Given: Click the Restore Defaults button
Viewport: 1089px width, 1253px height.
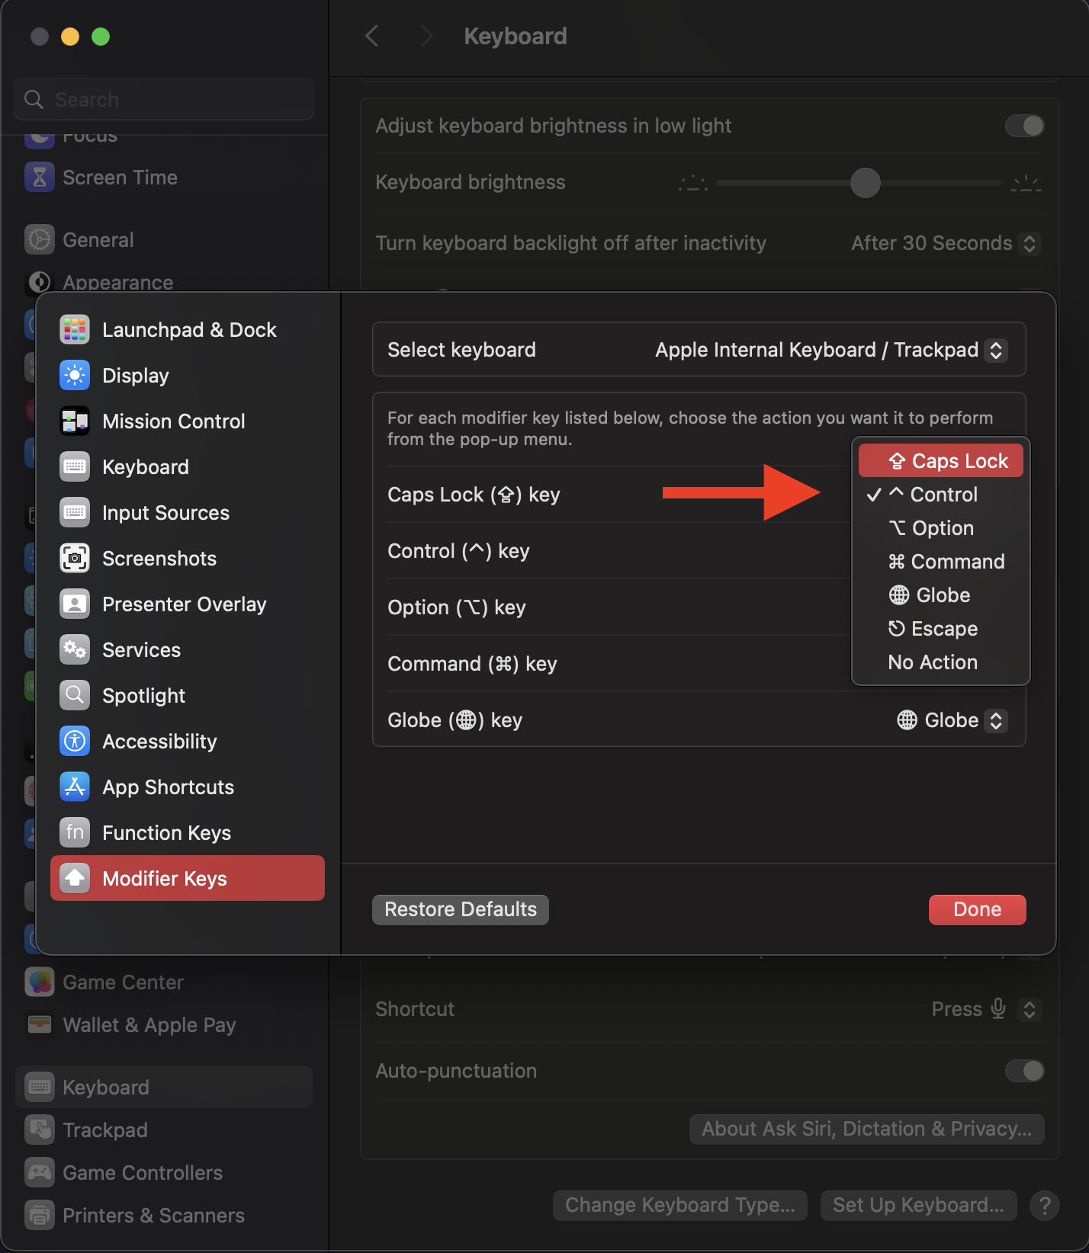Looking at the screenshot, I should point(461,909).
